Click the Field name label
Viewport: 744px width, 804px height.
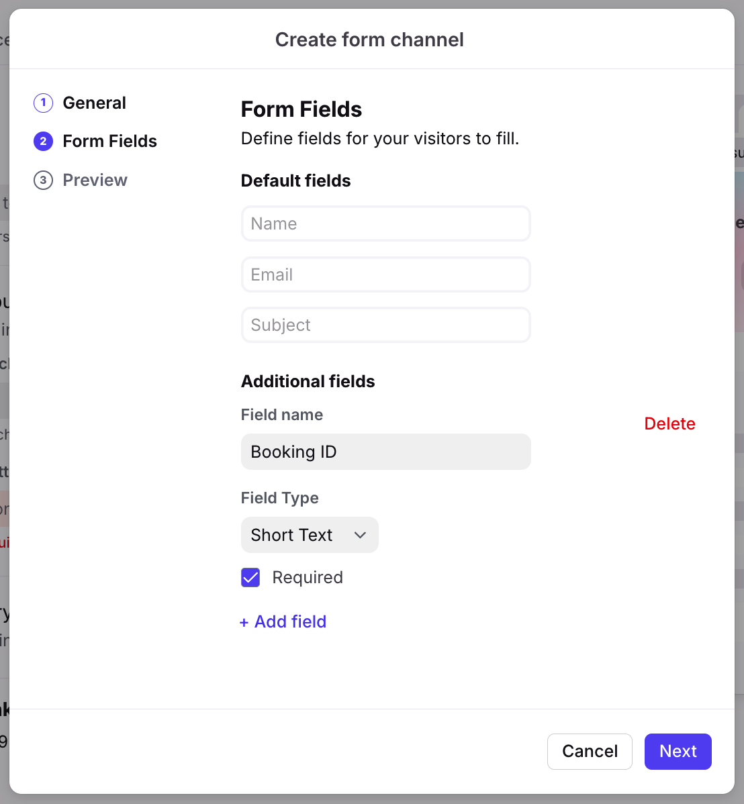click(x=282, y=415)
